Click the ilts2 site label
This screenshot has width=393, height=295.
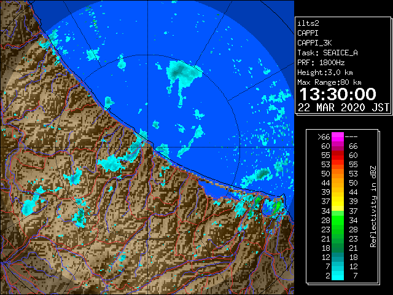[x=308, y=23]
